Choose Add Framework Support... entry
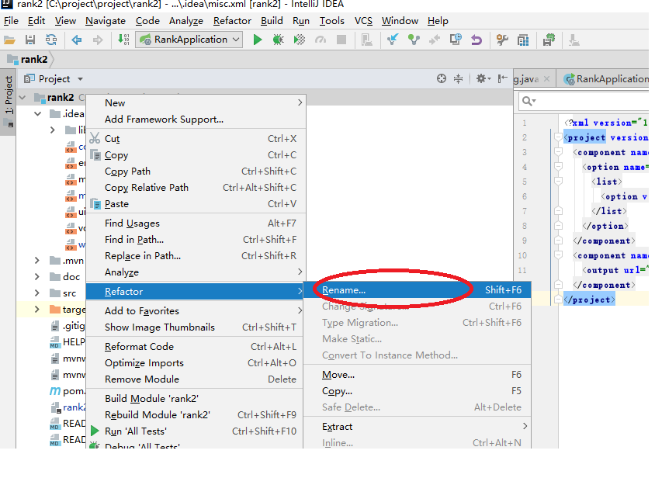Screen dimensions: 655x478 click(x=196, y=119)
